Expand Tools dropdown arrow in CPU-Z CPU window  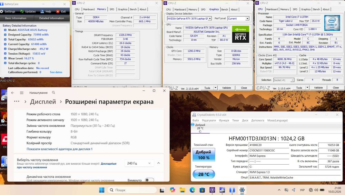pos(307,88)
